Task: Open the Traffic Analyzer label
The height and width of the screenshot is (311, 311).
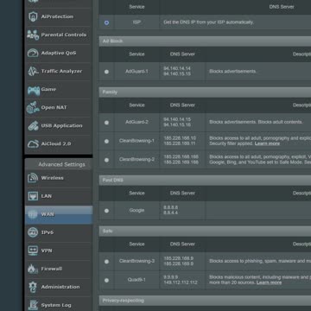Action: coord(61,71)
